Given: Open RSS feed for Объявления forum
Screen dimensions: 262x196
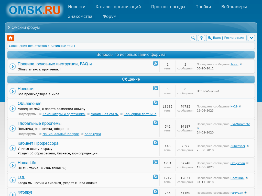Looking at the screenshot, I should tap(156, 103).
